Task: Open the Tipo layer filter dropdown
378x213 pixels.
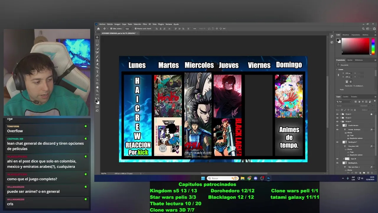Action: point(344,102)
